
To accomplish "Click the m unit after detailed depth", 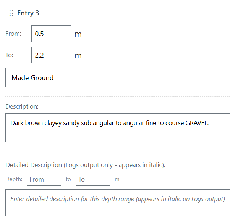I will (117, 179).
